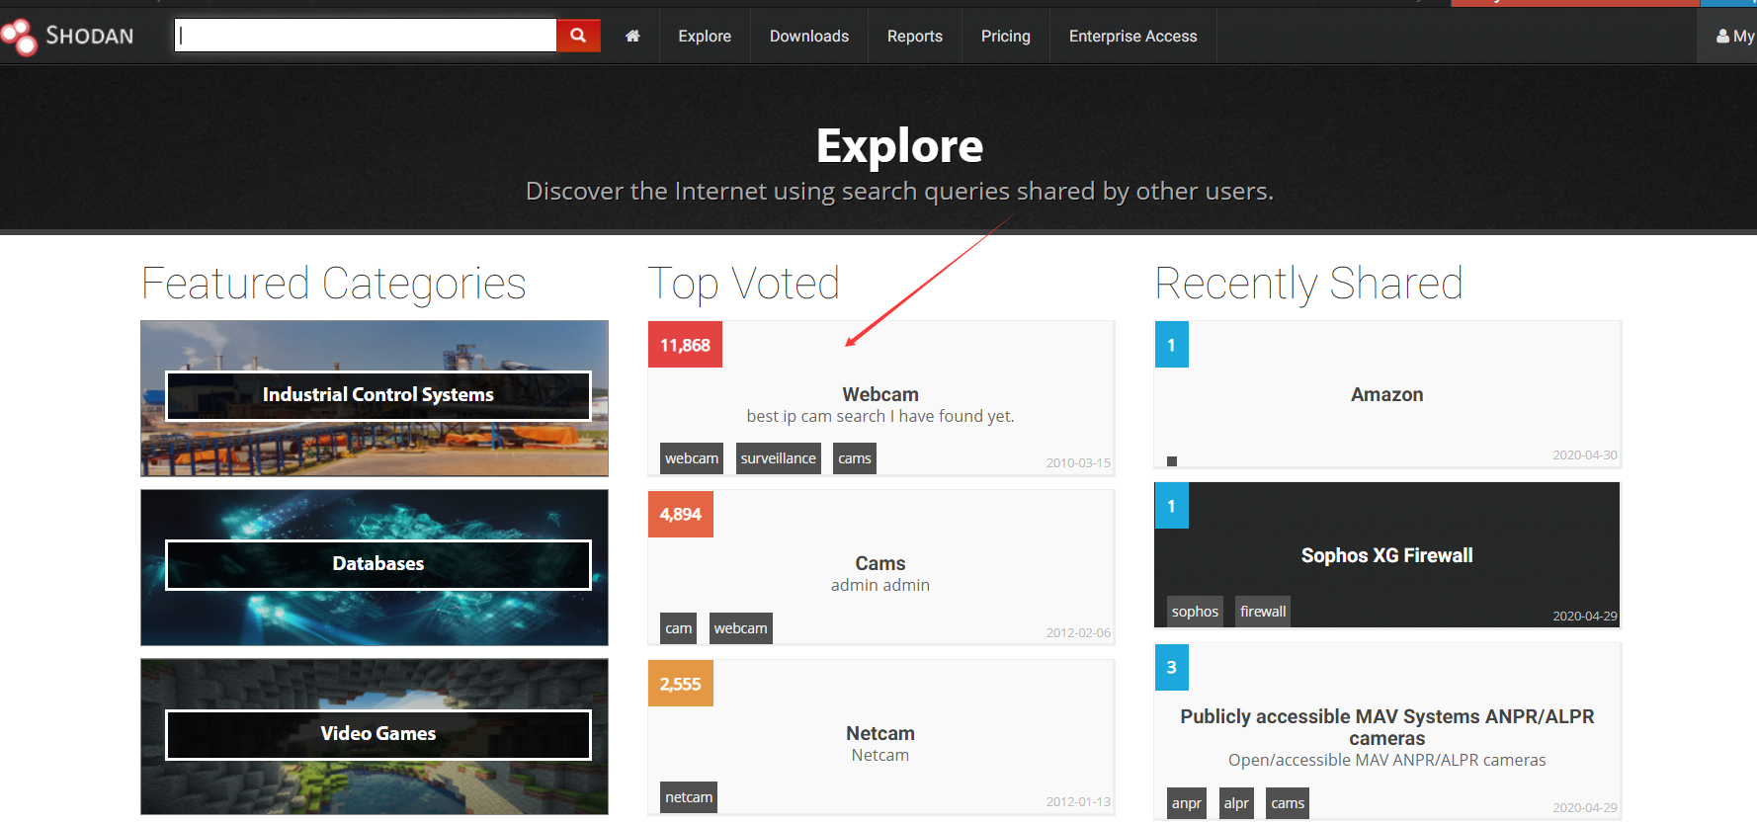Image resolution: width=1757 pixels, height=825 pixels.
Task: Open the Reports nav item
Action: 915,36
